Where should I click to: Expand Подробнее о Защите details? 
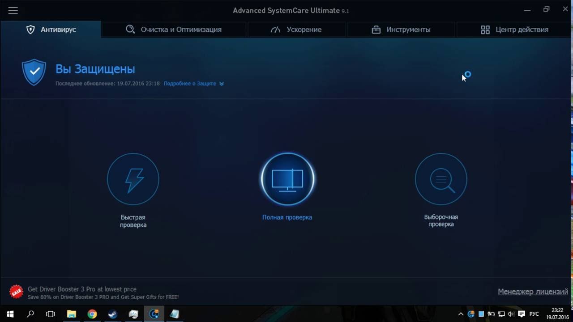(x=193, y=84)
